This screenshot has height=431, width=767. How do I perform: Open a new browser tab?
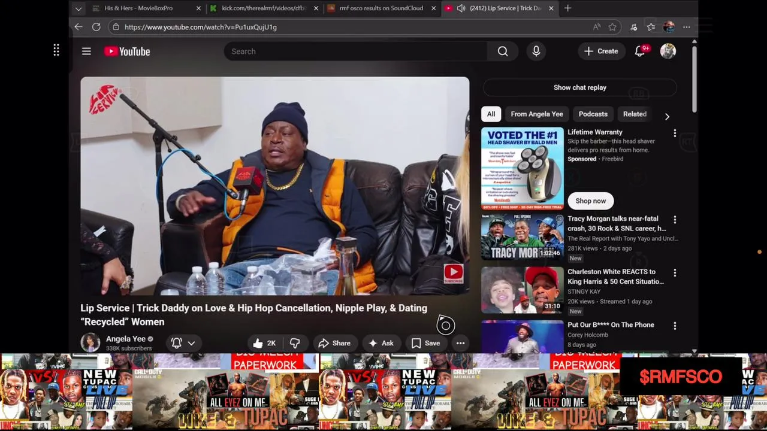pyautogui.click(x=567, y=8)
